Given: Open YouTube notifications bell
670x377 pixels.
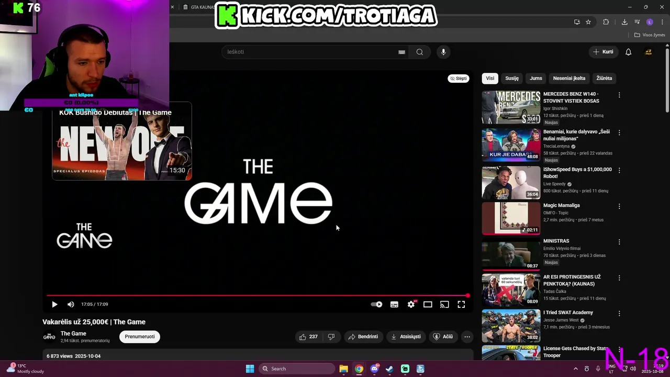Looking at the screenshot, I should pyautogui.click(x=629, y=52).
